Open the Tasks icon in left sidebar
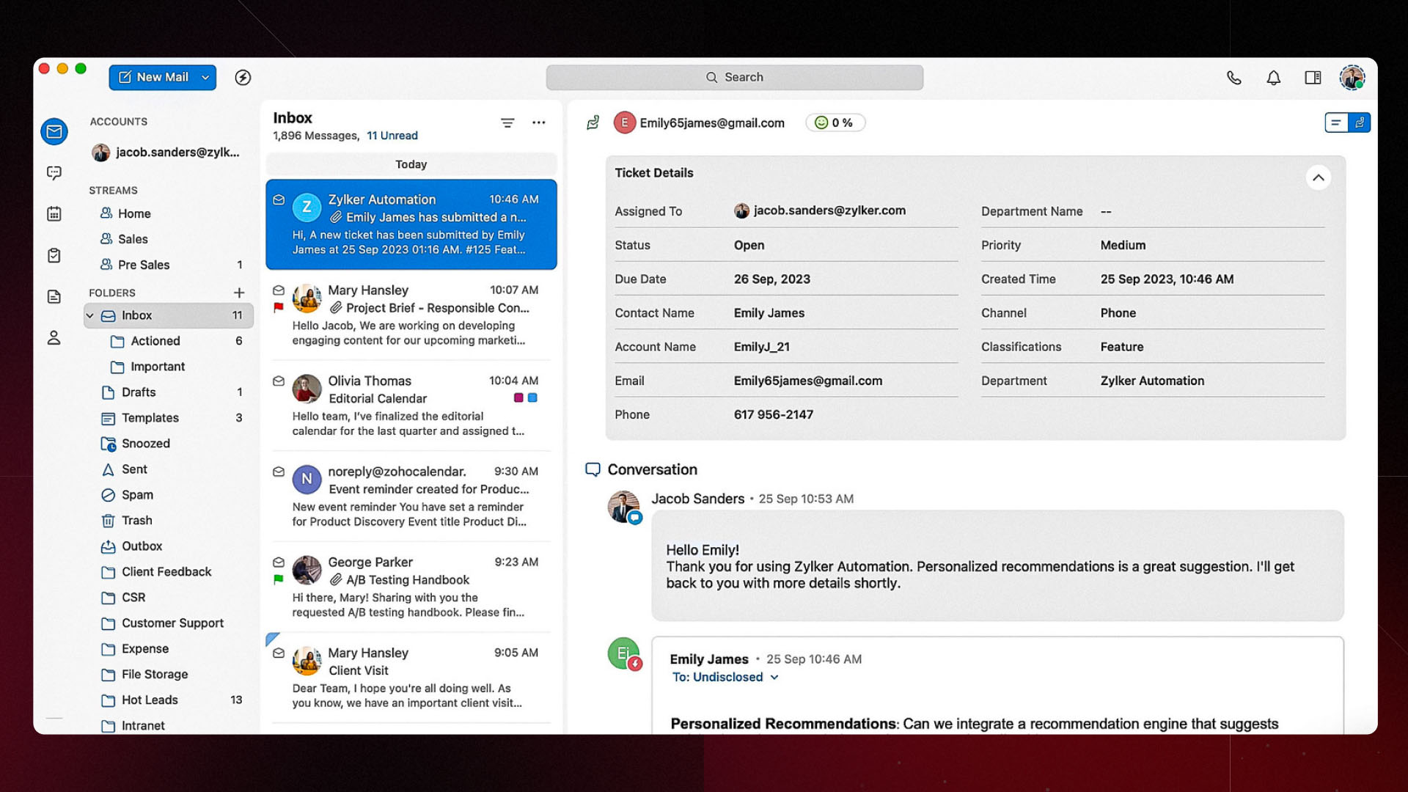 [x=54, y=255]
